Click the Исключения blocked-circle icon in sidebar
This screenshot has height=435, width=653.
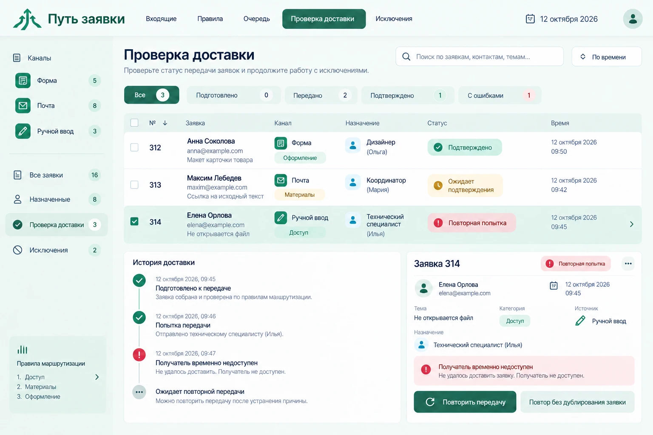coord(17,250)
